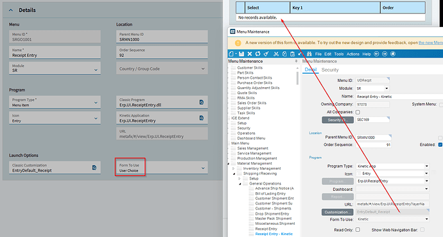This screenshot has width=443, height=237.
Task: Switch to the Security tab
Action: tap(330, 70)
